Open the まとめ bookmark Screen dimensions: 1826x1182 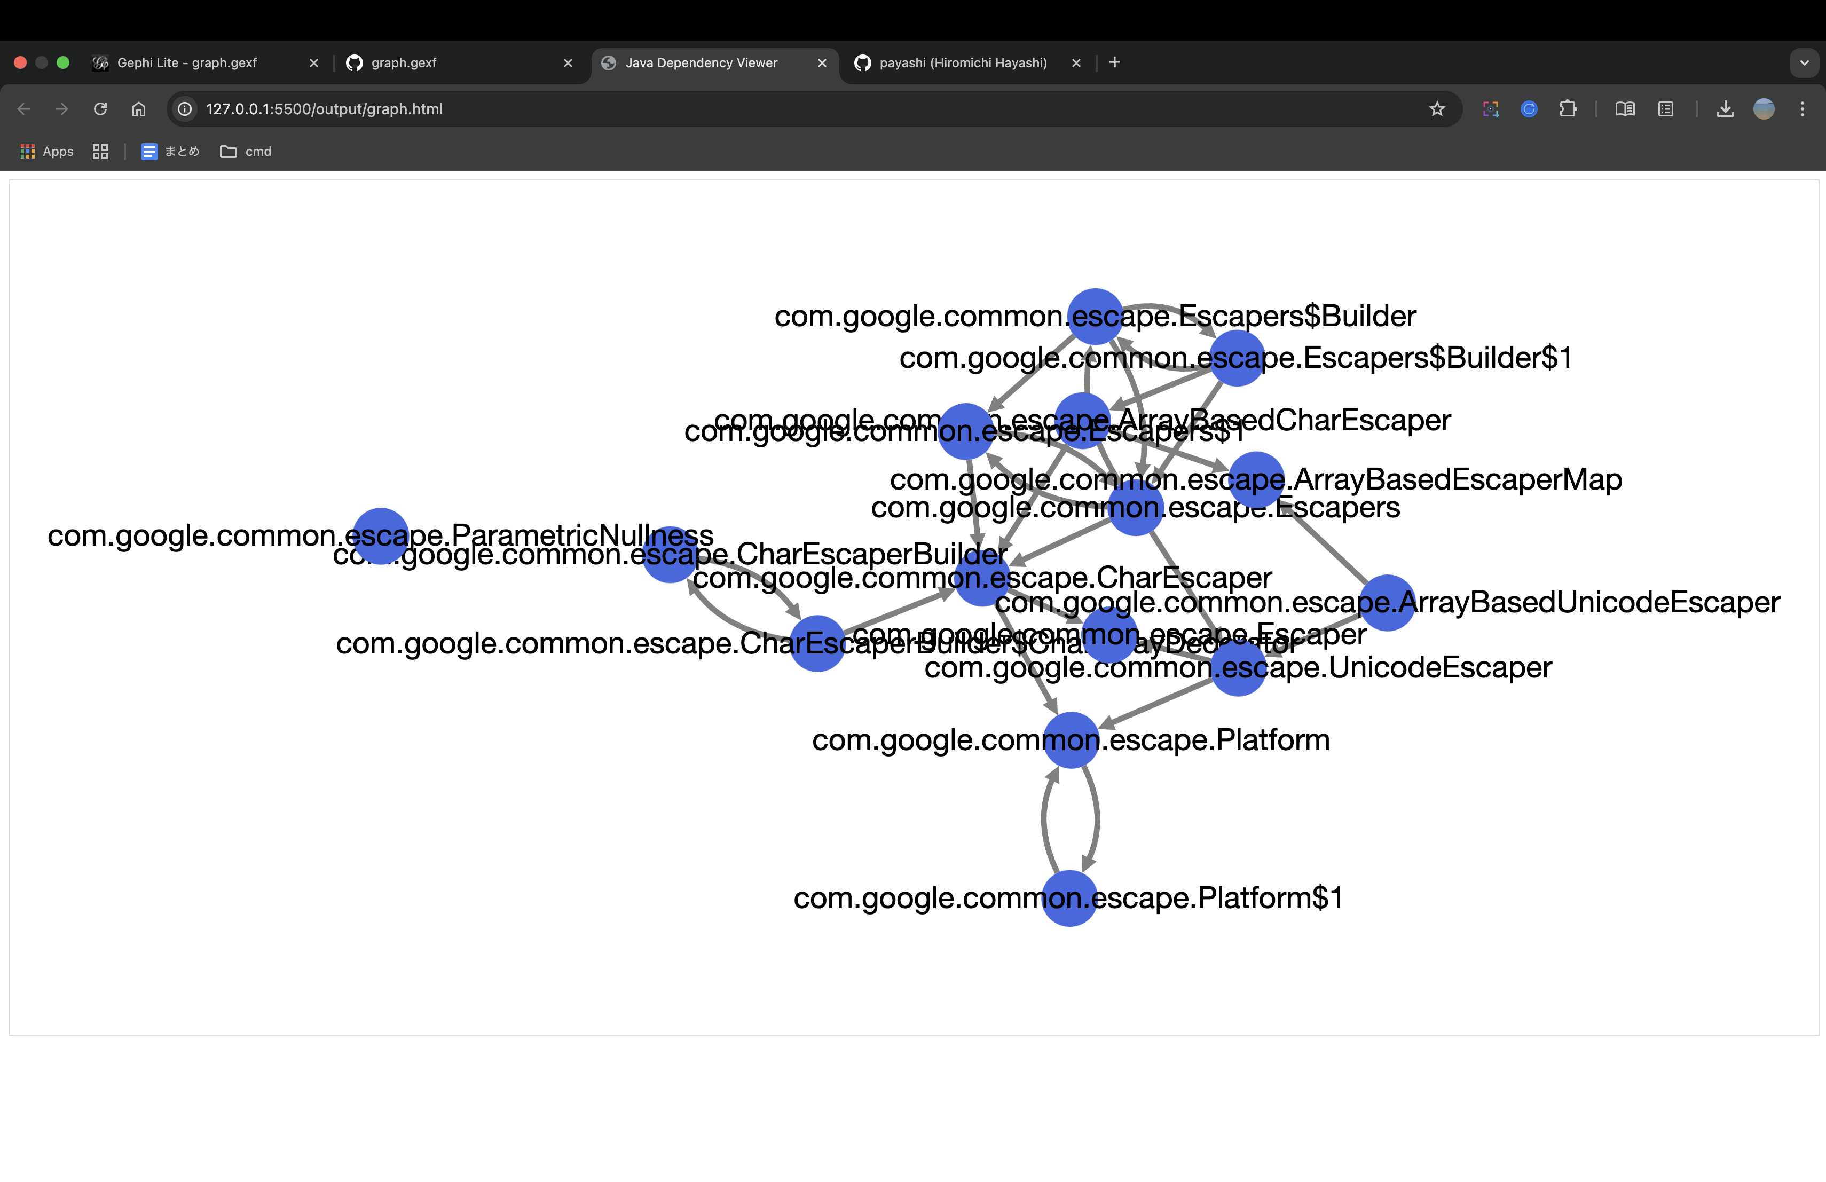(170, 152)
